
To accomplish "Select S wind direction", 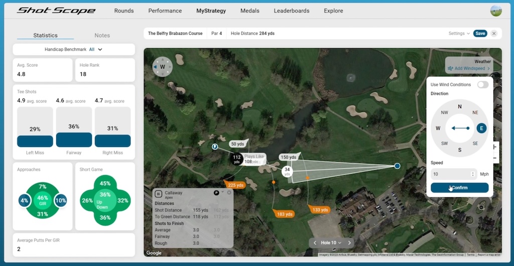I will 460,150.
